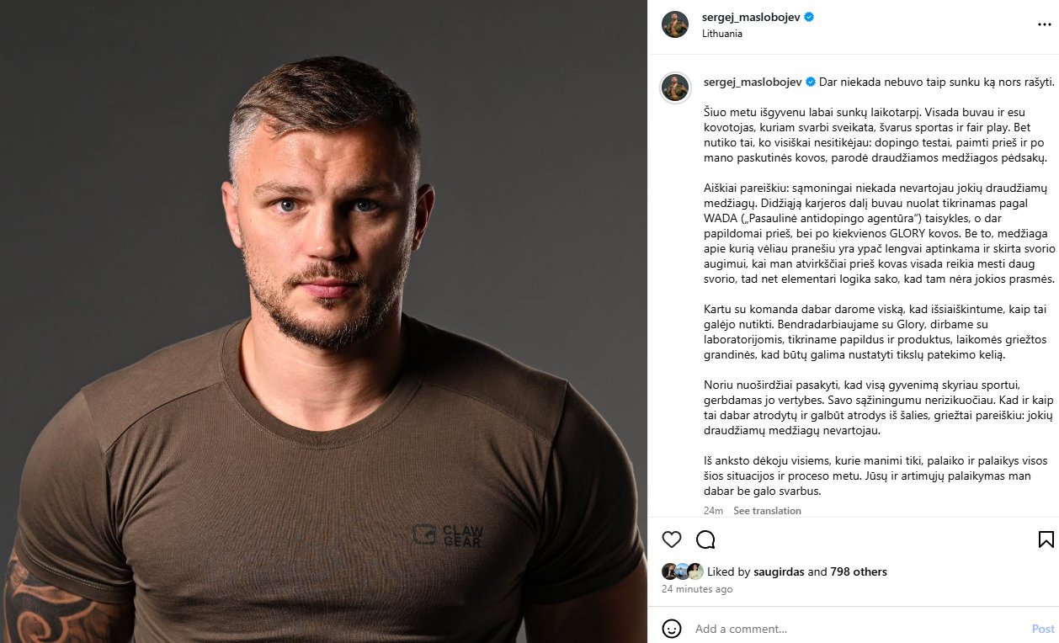Image resolution: width=1059 pixels, height=643 pixels.
Task: Open the Lithuania location link
Action: point(722,34)
